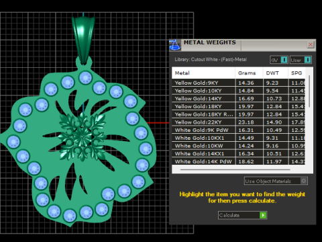Image resolution: width=322 pixels, height=242 pixels.
Task: Click the vertical scrollbar of metals table
Action: [309, 91]
